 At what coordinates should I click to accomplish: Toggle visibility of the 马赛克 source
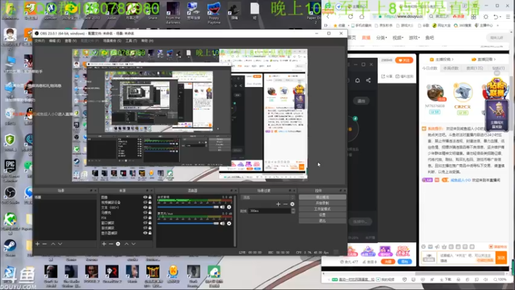point(145,213)
